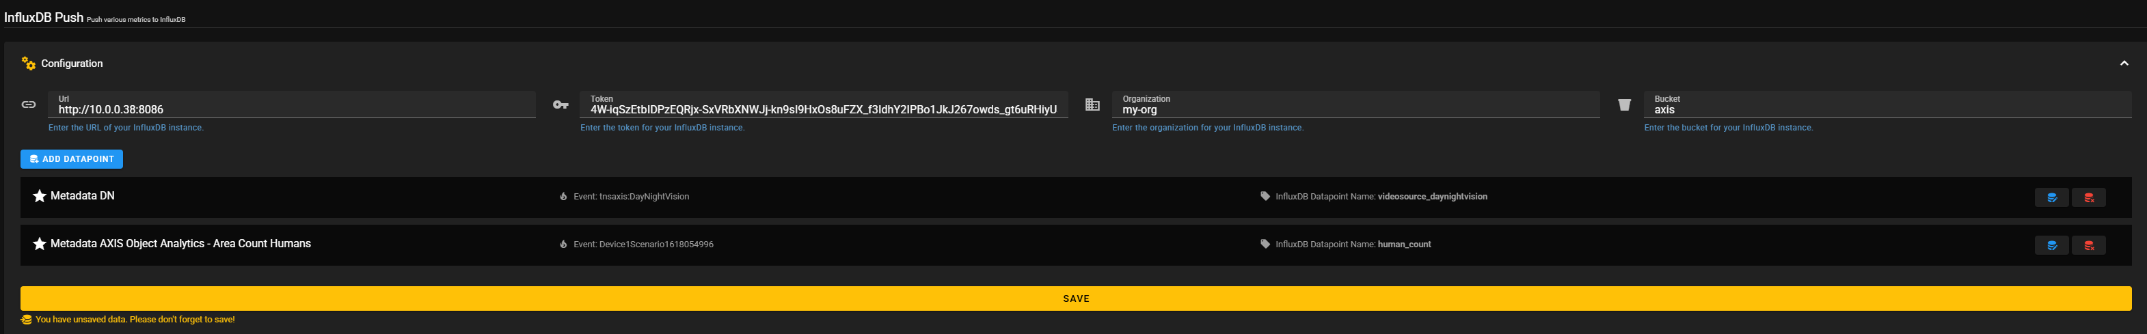Viewport: 2147px width, 334px height.
Task: Edit the Area Count Humans datapoint
Action: click(2051, 245)
